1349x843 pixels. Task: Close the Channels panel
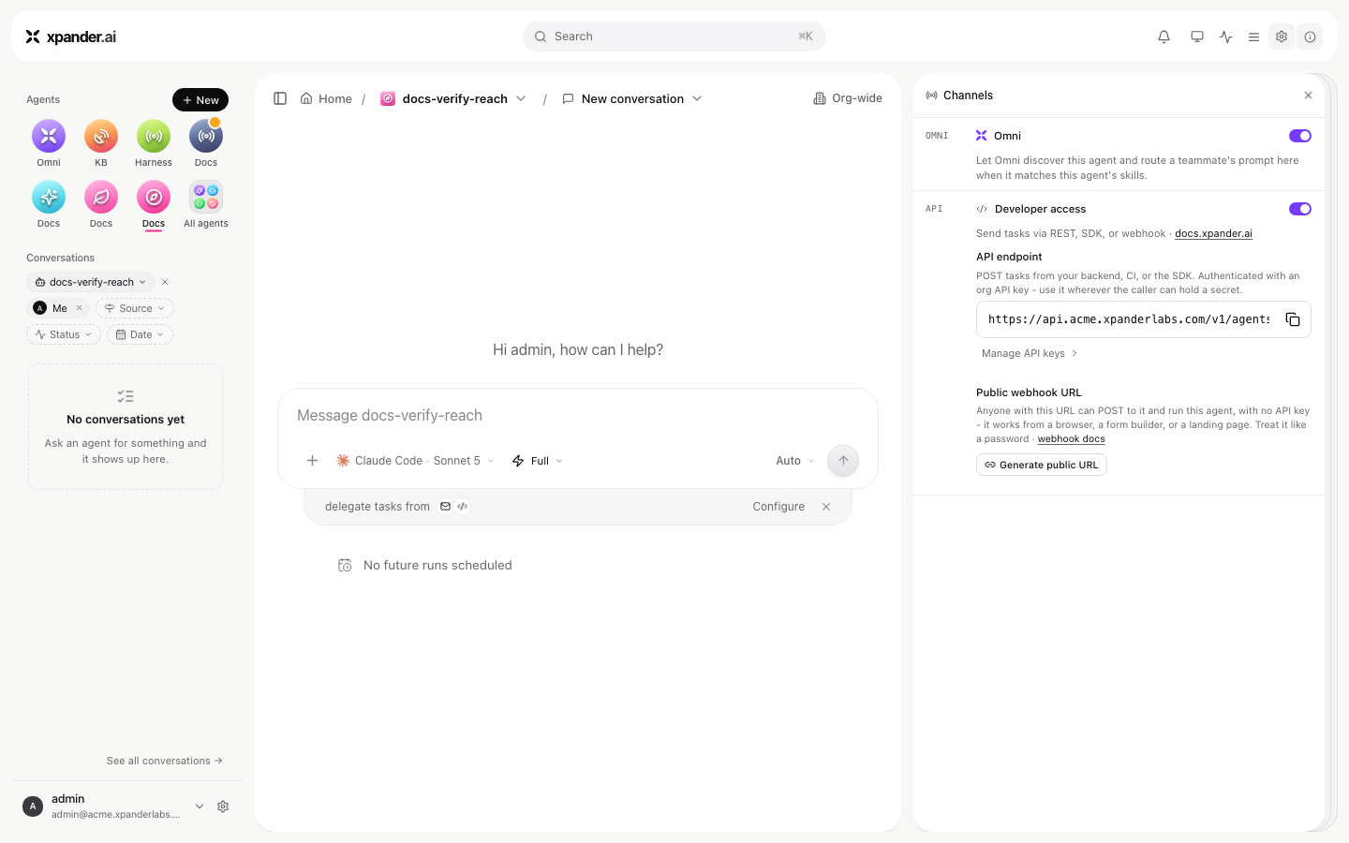[x=1309, y=96]
